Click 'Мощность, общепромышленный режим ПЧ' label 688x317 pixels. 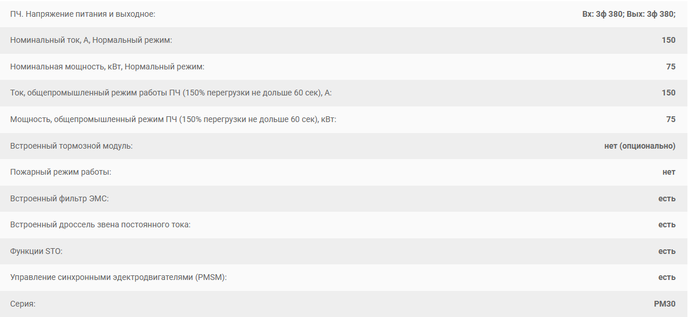click(x=174, y=119)
